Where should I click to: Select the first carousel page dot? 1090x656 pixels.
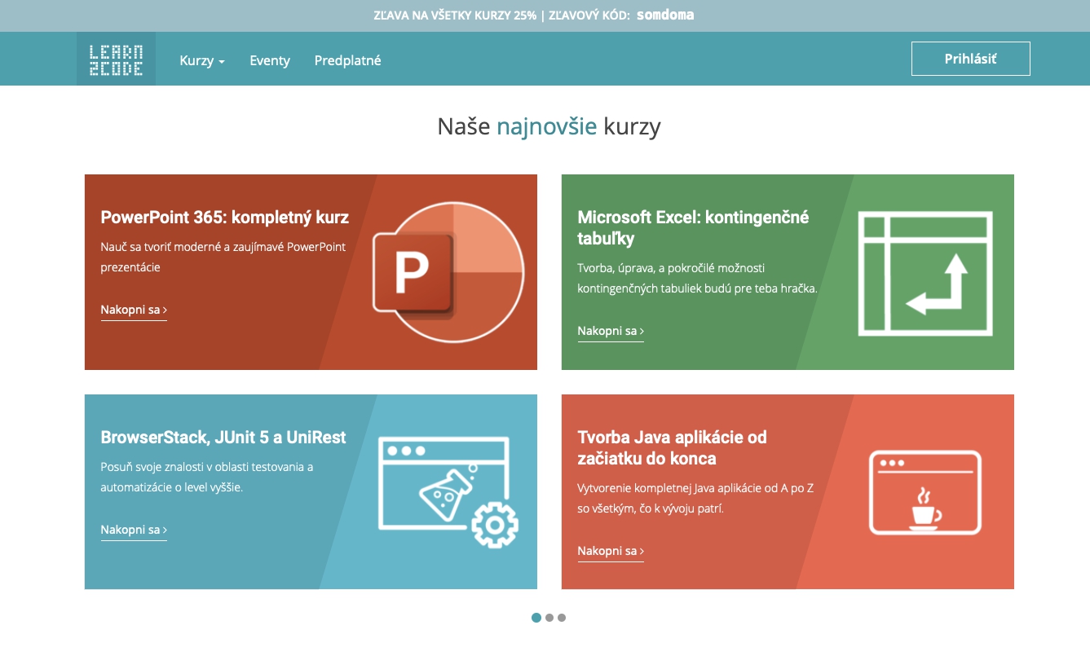536,618
